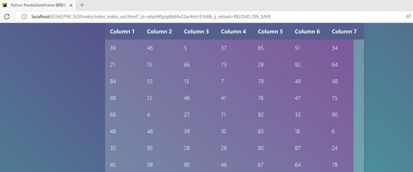The image size is (413, 172).
Task: Click the table's vertical scrollbar track
Action: pyautogui.click(x=359, y=105)
